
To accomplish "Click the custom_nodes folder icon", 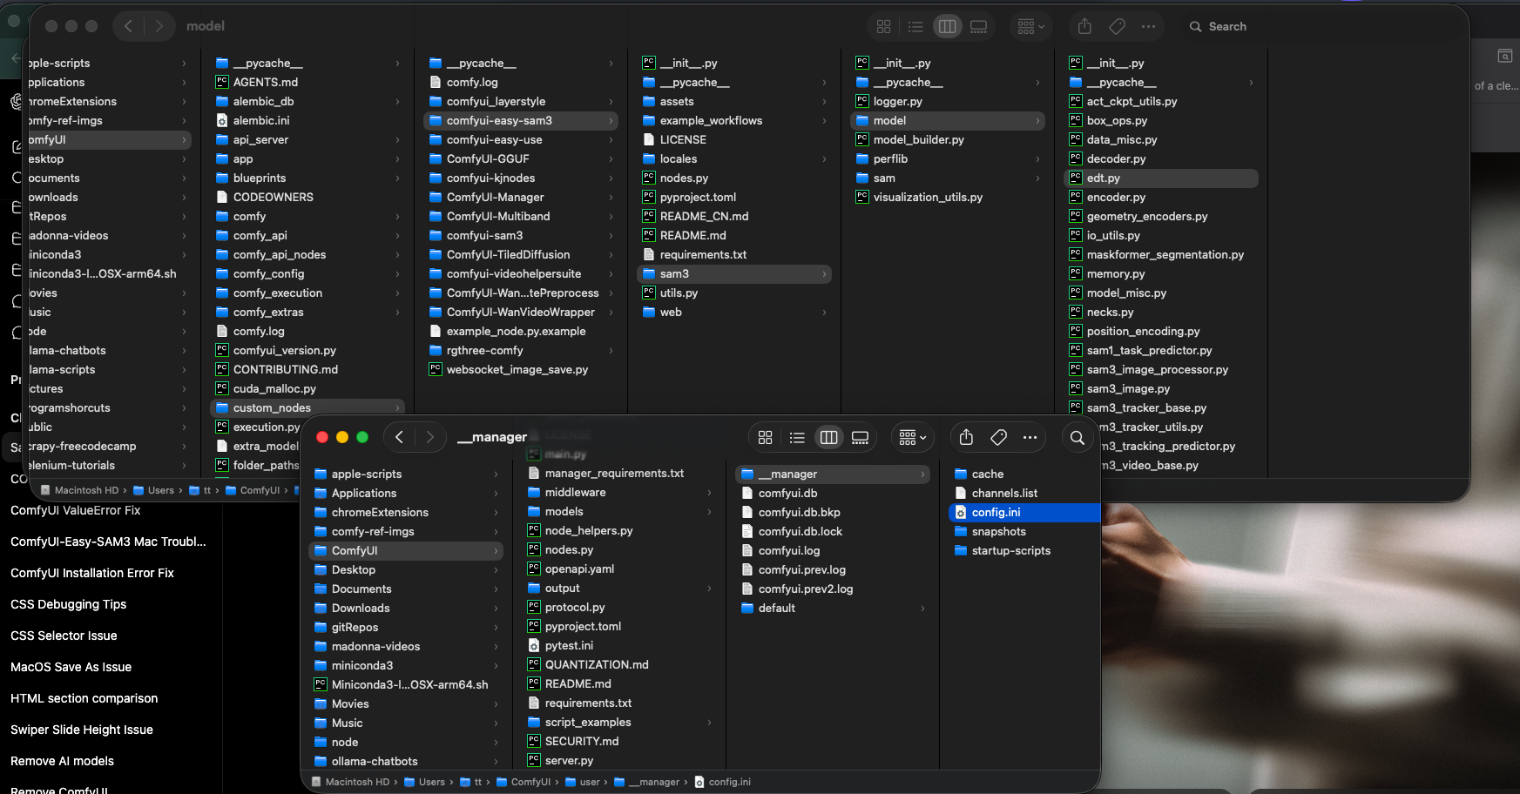I will (222, 407).
